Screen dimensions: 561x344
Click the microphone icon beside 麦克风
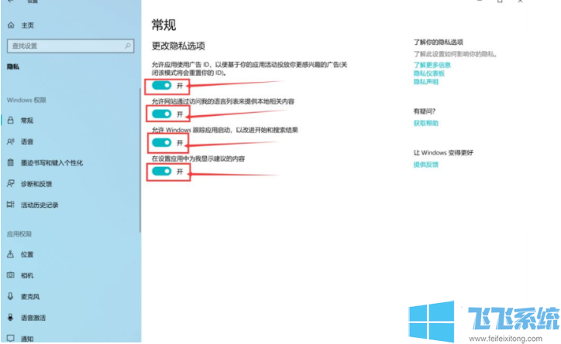11,296
